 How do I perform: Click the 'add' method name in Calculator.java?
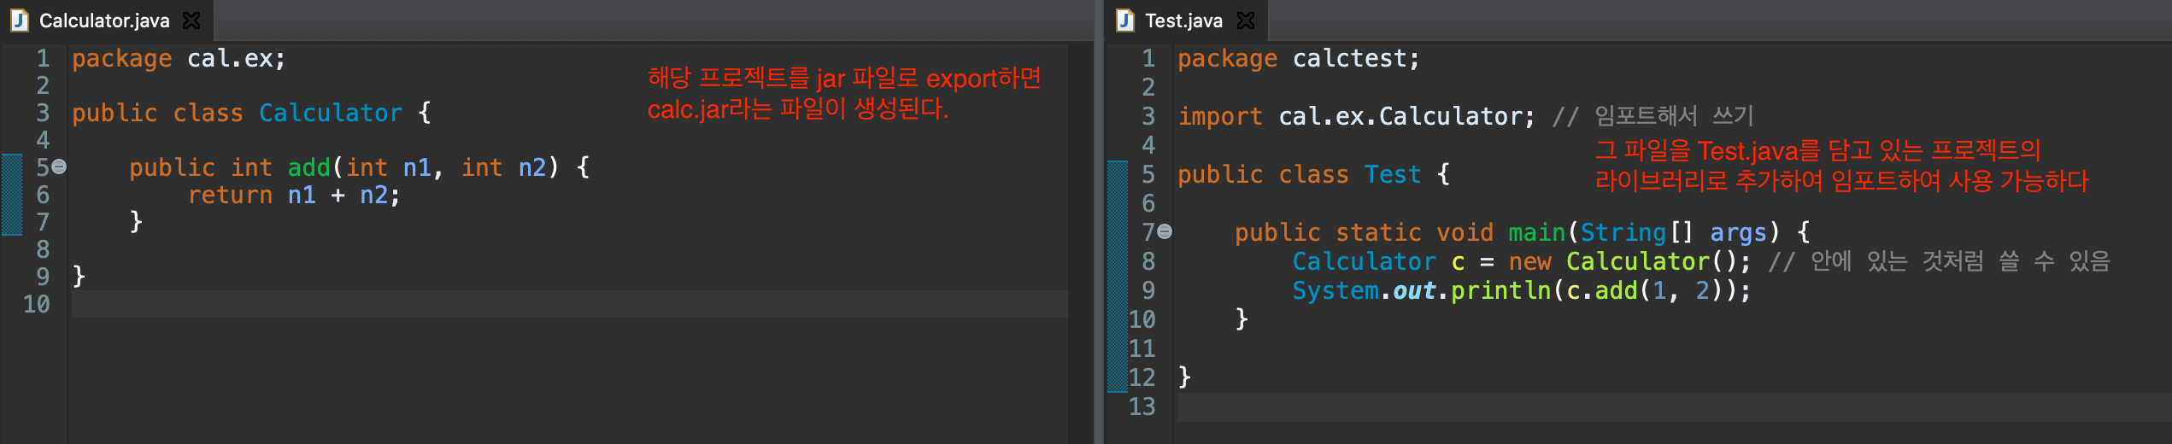308,167
